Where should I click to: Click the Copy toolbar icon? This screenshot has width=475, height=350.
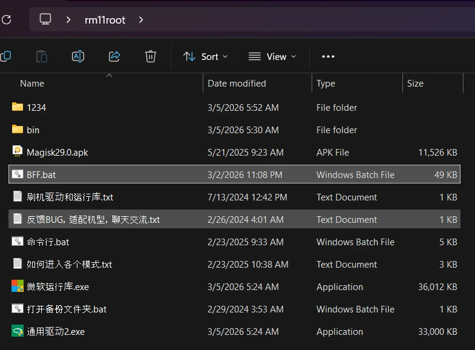5,56
